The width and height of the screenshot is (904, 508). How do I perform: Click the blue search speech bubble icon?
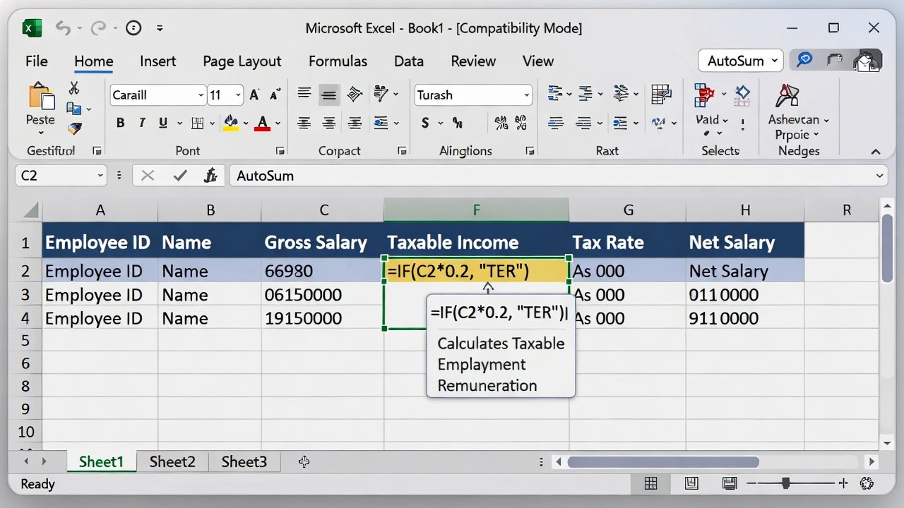tap(804, 60)
